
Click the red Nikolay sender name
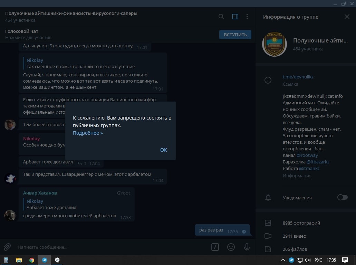pos(31,139)
